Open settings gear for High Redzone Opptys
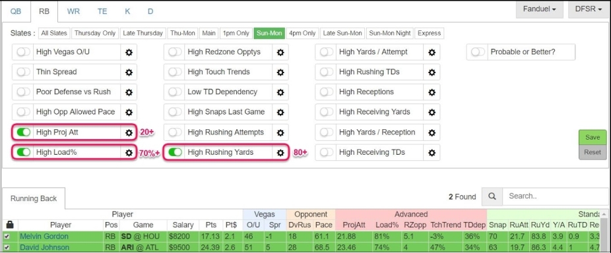611x253 pixels. click(280, 52)
